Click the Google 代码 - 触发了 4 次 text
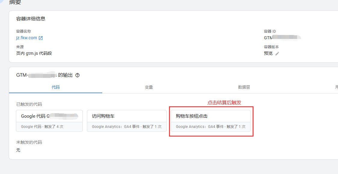This screenshot has width=338, height=174. [42, 127]
